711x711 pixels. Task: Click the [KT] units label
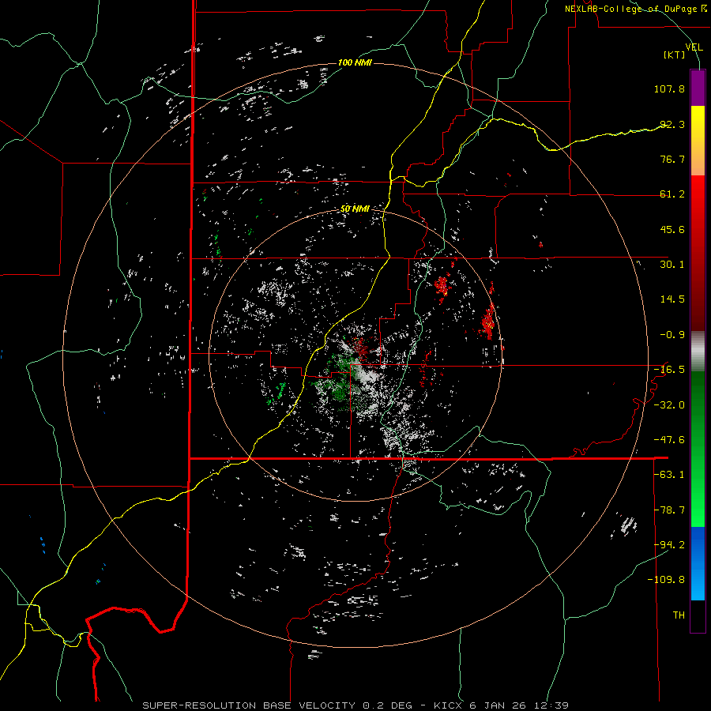[675, 55]
